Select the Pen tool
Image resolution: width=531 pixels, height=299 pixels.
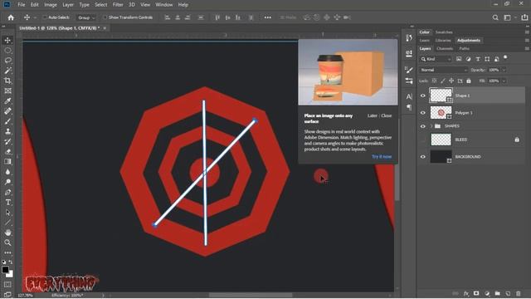pyautogui.click(x=7, y=192)
